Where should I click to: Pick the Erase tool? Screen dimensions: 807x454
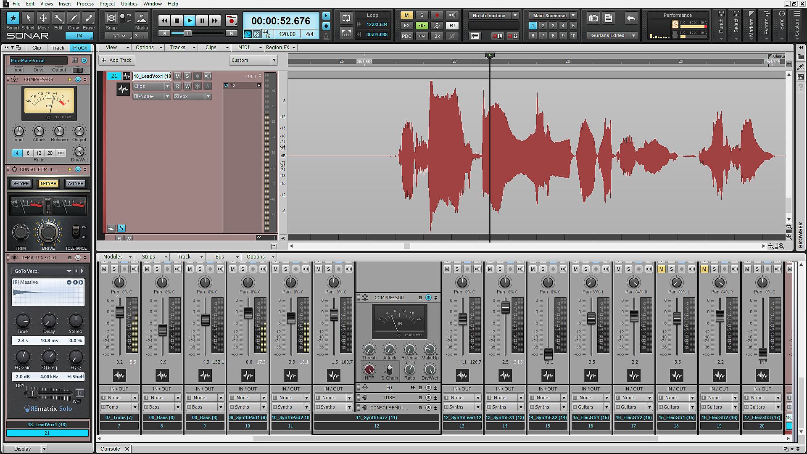click(x=88, y=18)
